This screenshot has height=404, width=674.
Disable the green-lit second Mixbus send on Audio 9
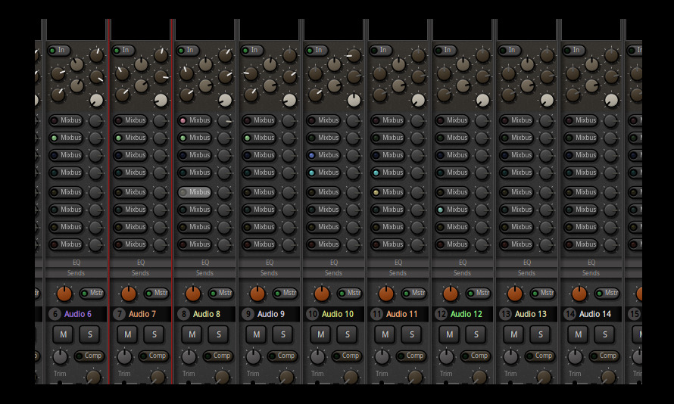(259, 138)
